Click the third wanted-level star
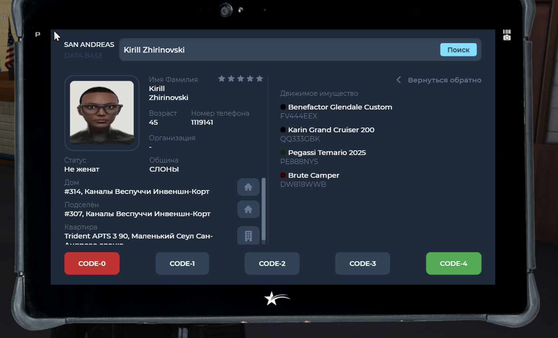The height and width of the screenshot is (338, 558). point(241,79)
